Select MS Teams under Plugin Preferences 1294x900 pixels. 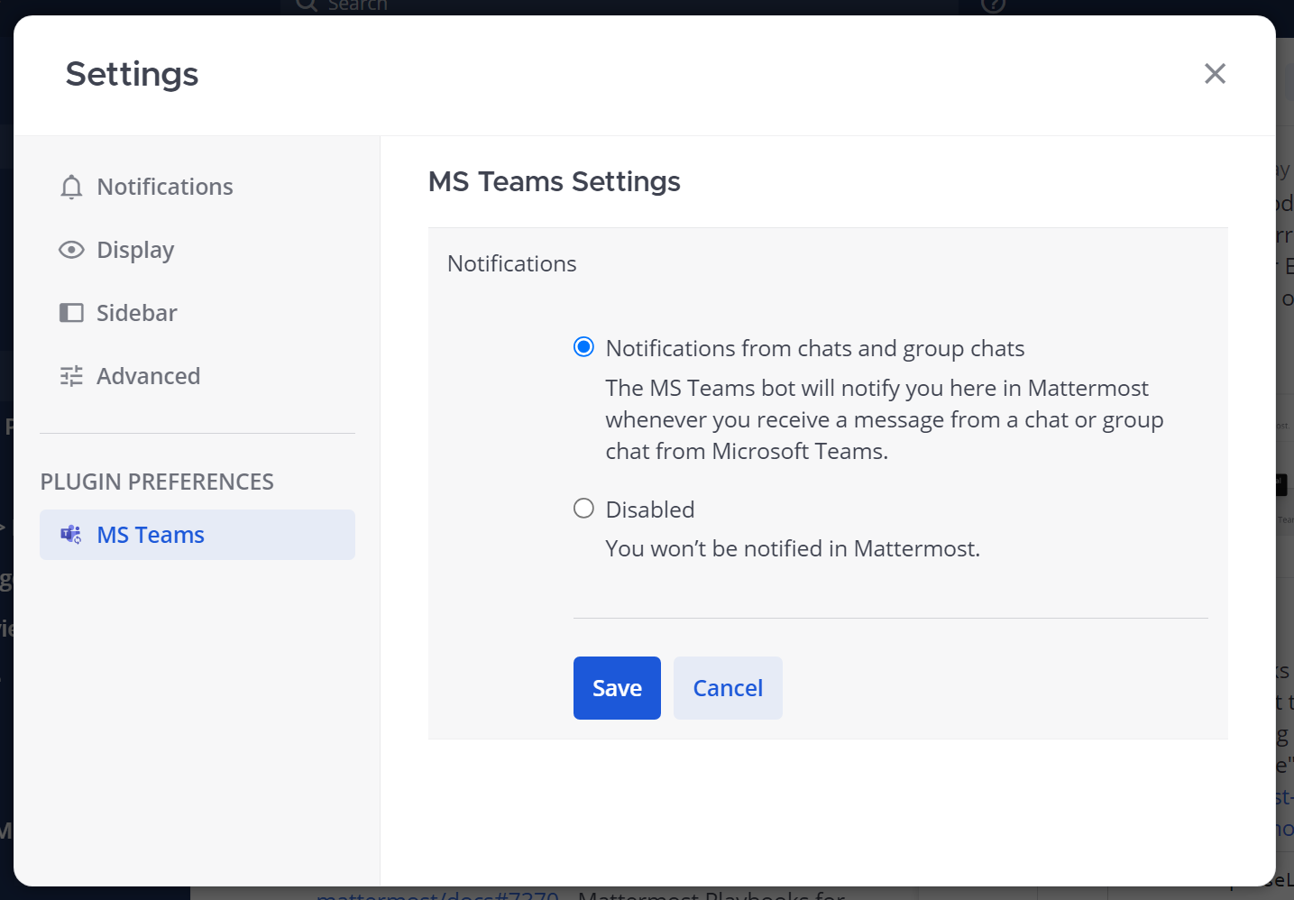tap(151, 534)
